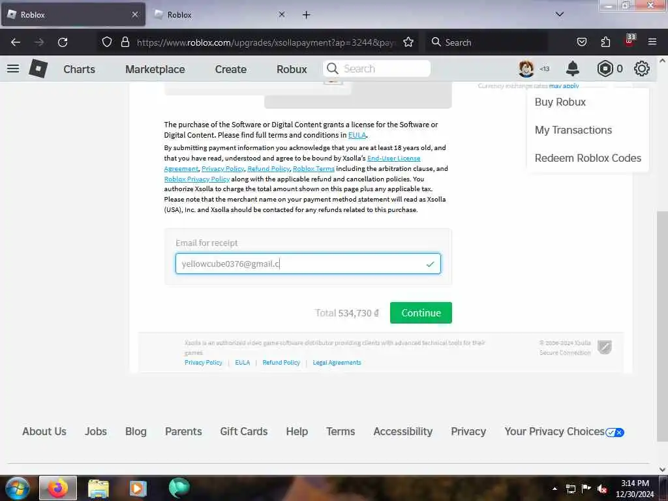Open the Firefox extensions puzzle icon
The height and width of the screenshot is (501, 668).
[605, 42]
